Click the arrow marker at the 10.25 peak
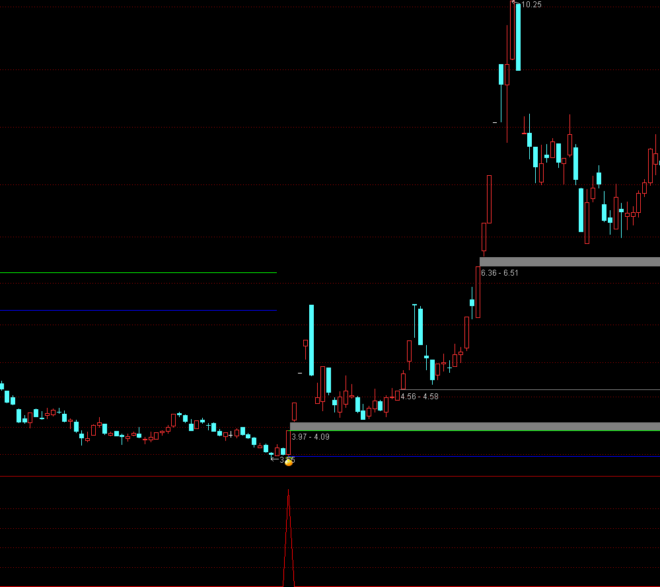This screenshot has height=587, width=660. coord(515,4)
